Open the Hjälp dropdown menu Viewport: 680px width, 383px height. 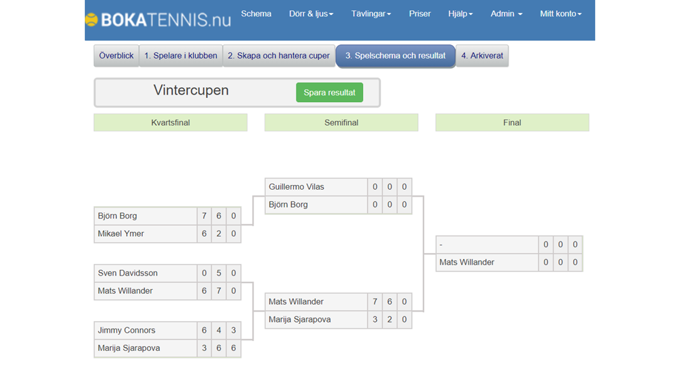[460, 14]
